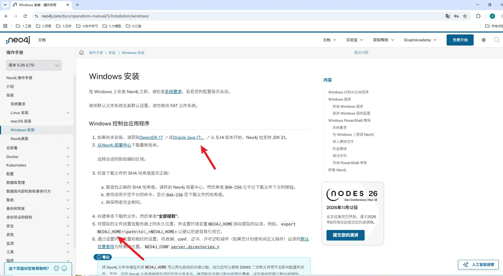Screen dimensions: 503x276
Task: Toggle the light/dark theme sun icon
Action: coord(484,40)
